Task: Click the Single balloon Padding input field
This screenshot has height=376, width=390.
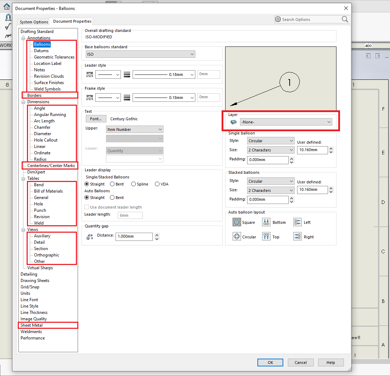Action: (268, 160)
